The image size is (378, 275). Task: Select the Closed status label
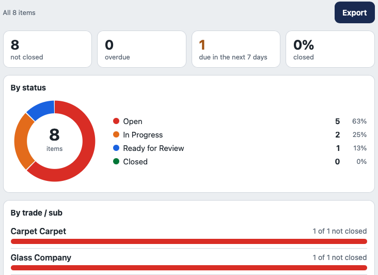[x=135, y=162]
